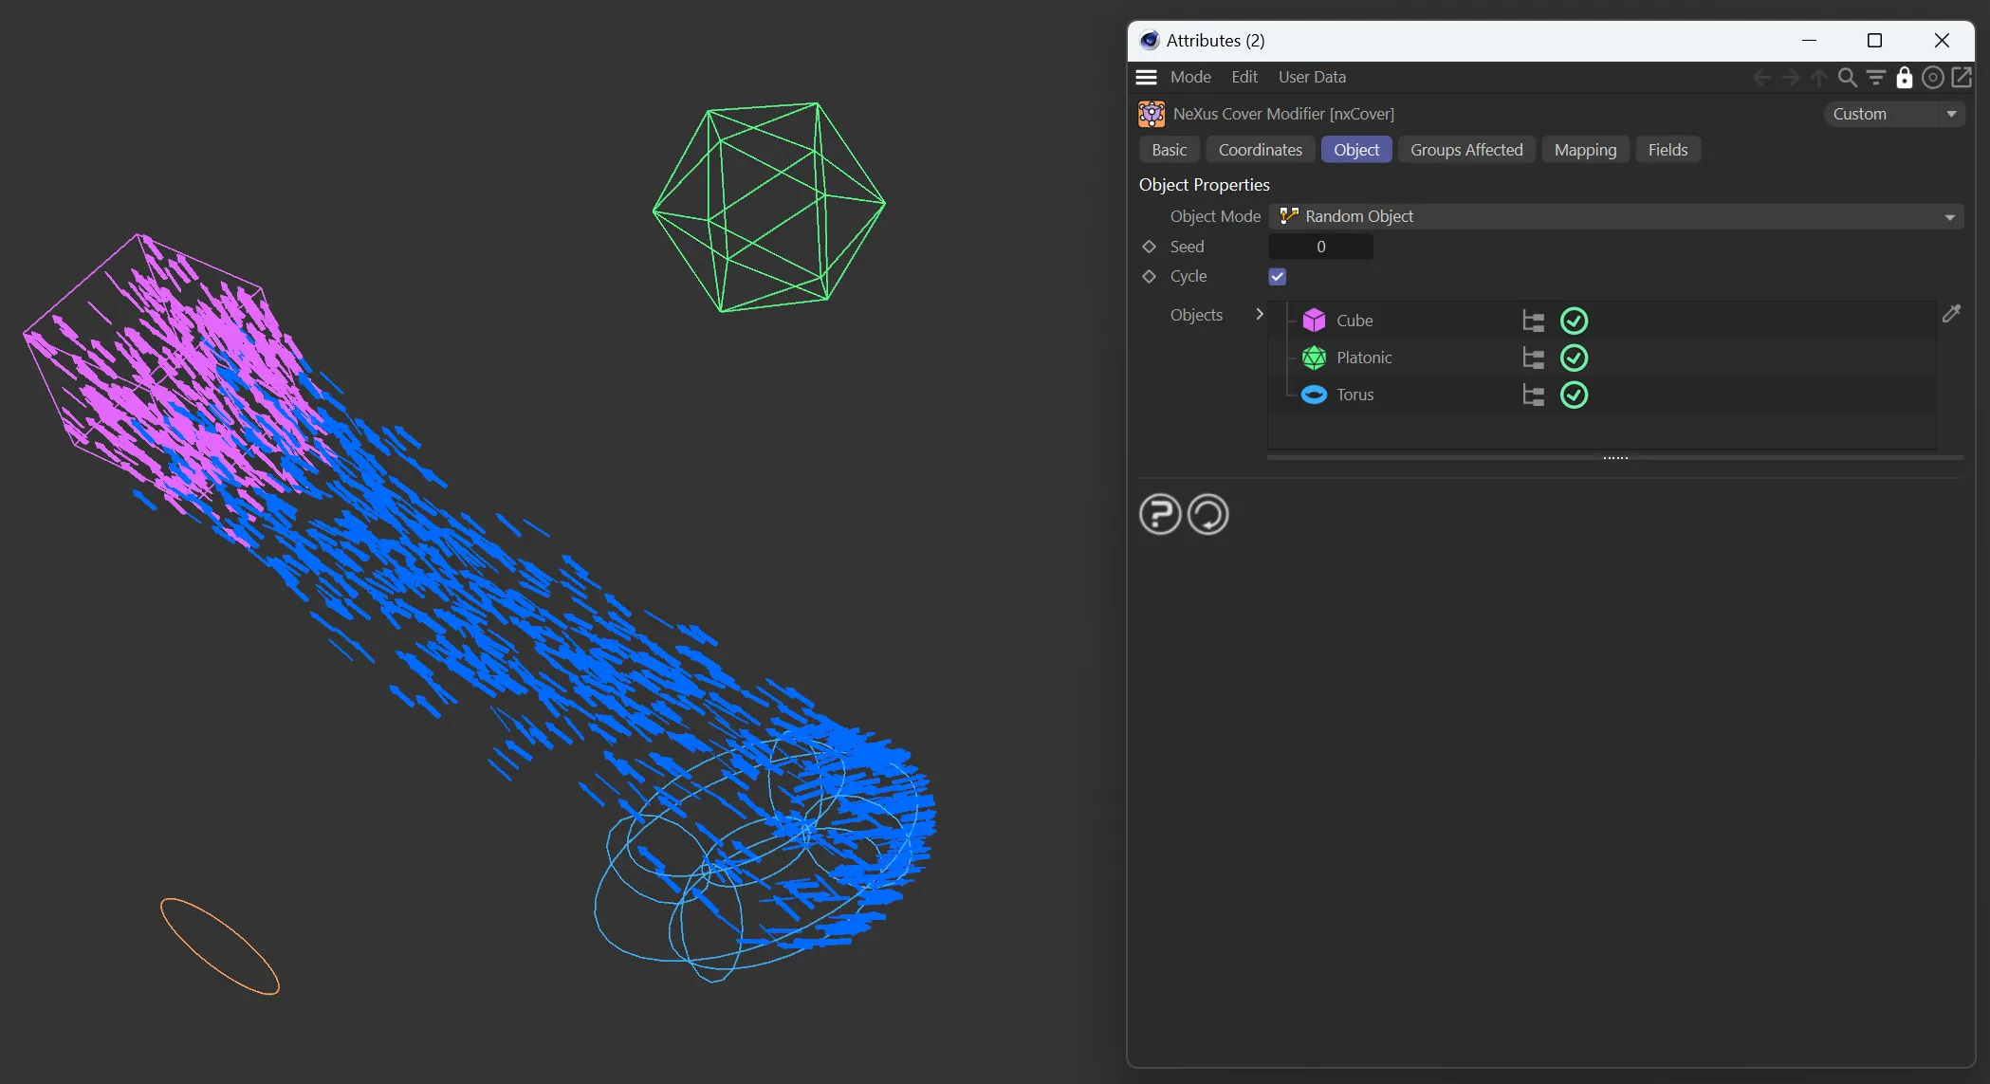Open the hamburger menu icon

pyautogui.click(x=1147, y=78)
